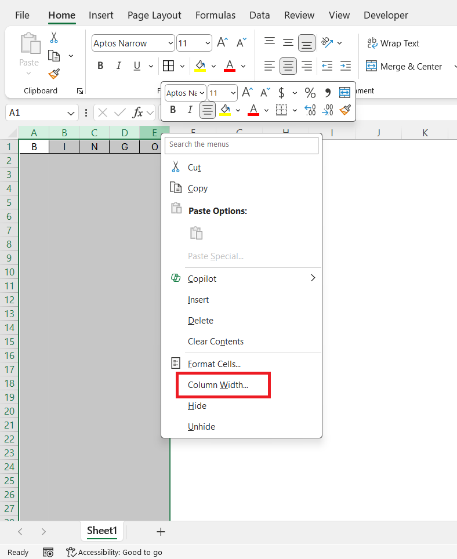Open the File tab
457x559 pixels.
click(x=22, y=15)
